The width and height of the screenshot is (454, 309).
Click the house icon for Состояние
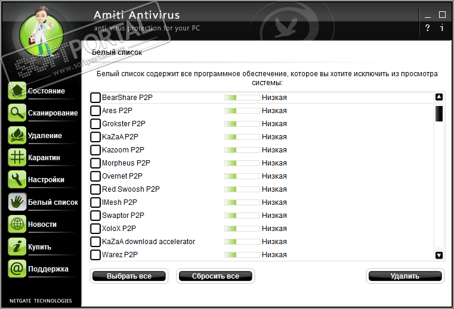[x=17, y=91]
